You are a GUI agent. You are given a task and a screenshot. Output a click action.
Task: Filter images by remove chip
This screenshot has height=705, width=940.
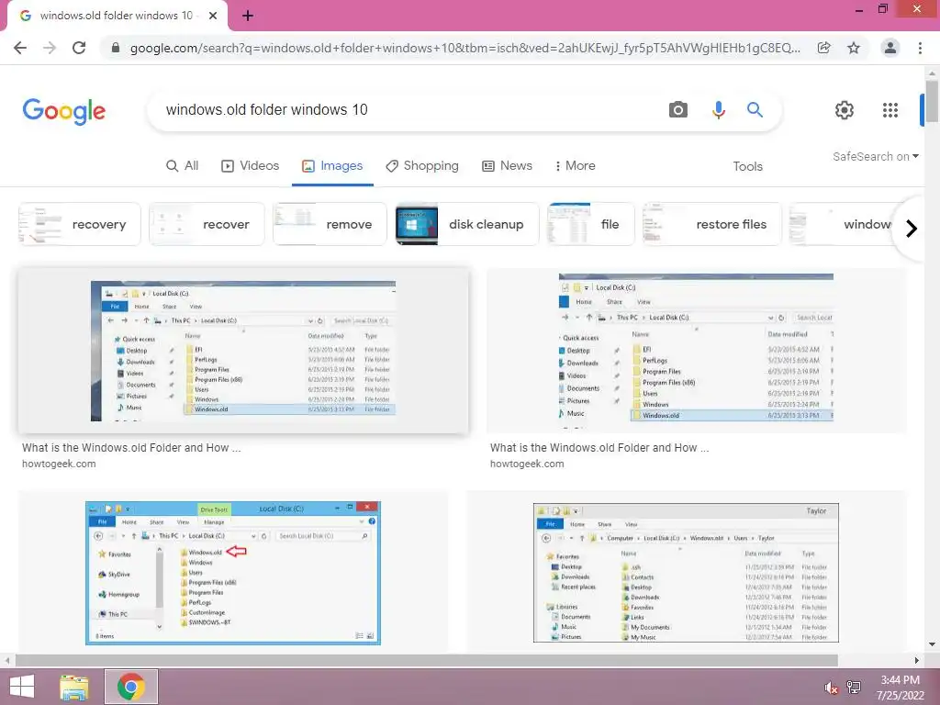click(x=330, y=224)
